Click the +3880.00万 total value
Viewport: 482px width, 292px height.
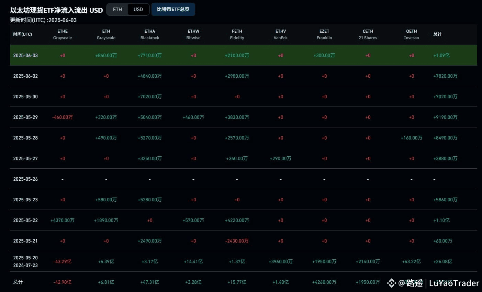[x=445, y=158]
